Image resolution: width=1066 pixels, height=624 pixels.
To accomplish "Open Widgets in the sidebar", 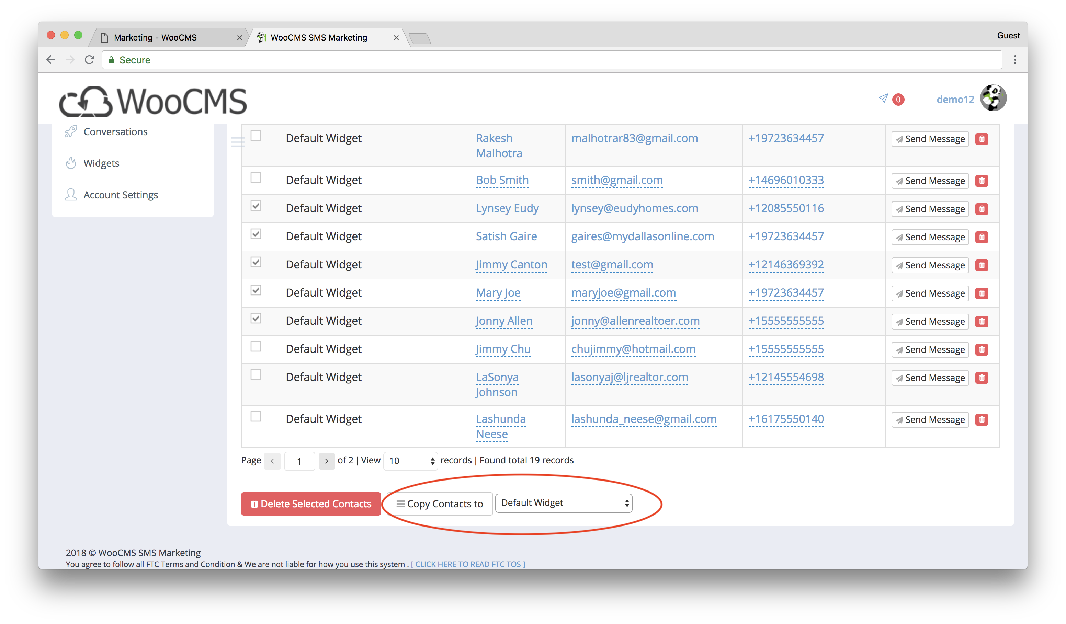I will (x=102, y=163).
